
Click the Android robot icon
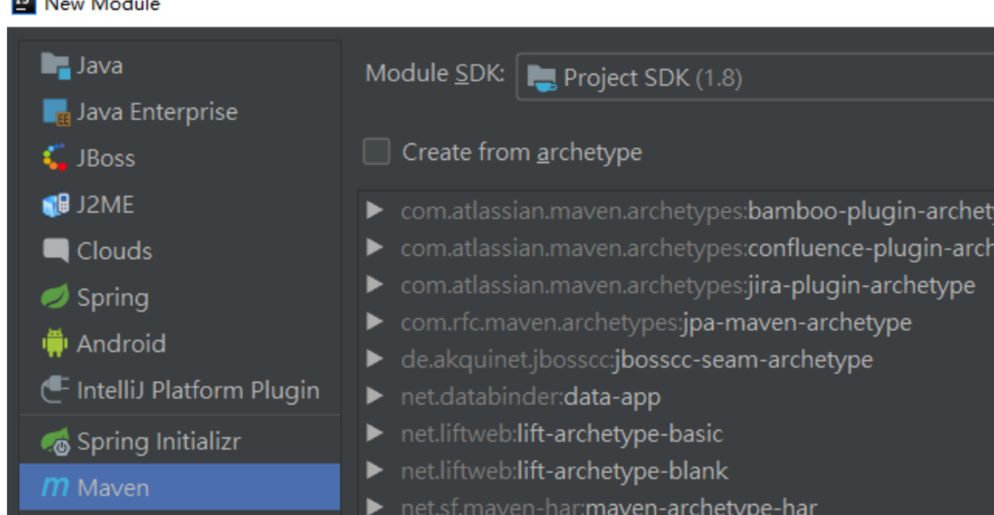(x=56, y=344)
